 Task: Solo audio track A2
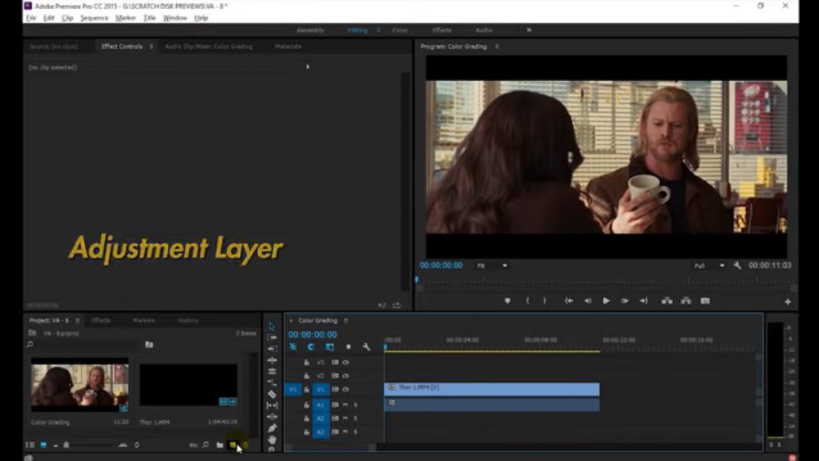tap(356, 418)
